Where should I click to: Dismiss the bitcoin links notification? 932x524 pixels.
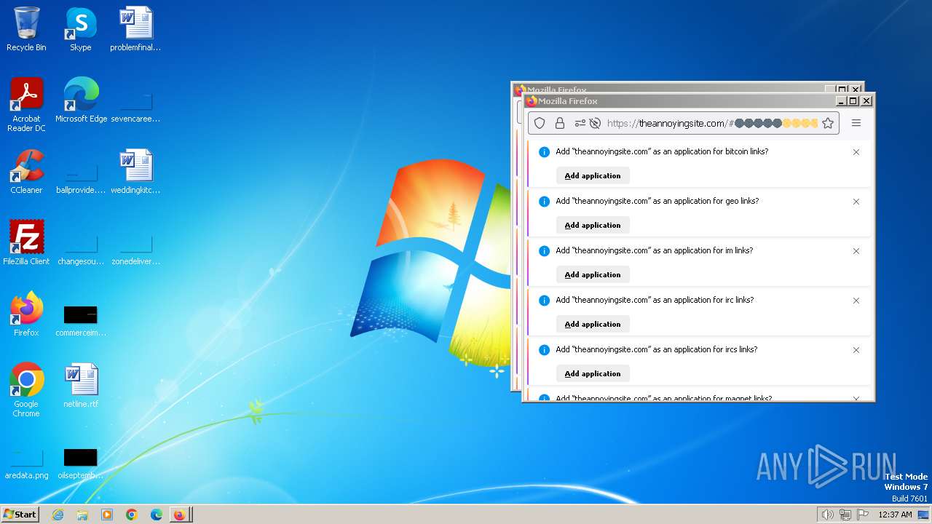pos(856,152)
